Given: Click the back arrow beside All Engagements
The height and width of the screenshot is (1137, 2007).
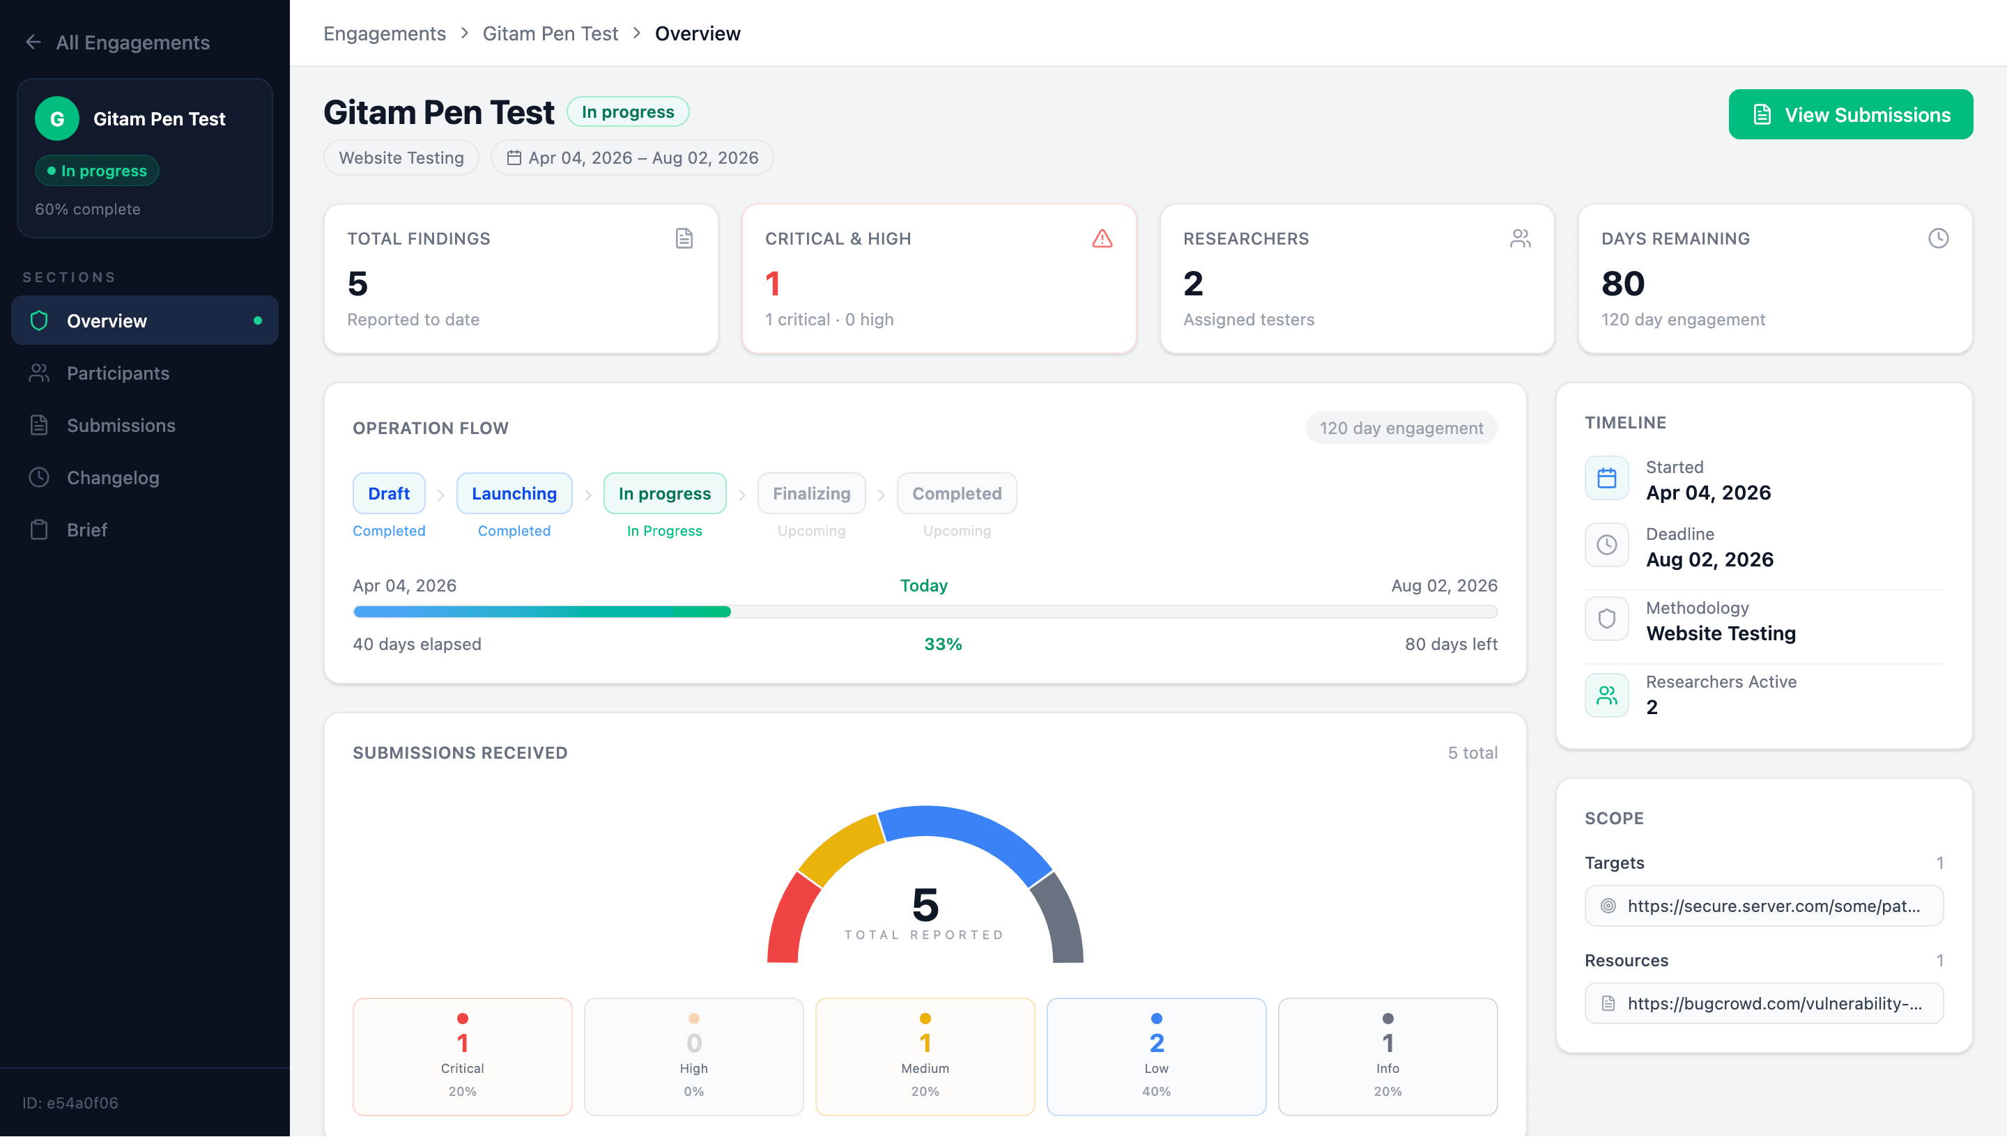Looking at the screenshot, I should pos(33,42).
